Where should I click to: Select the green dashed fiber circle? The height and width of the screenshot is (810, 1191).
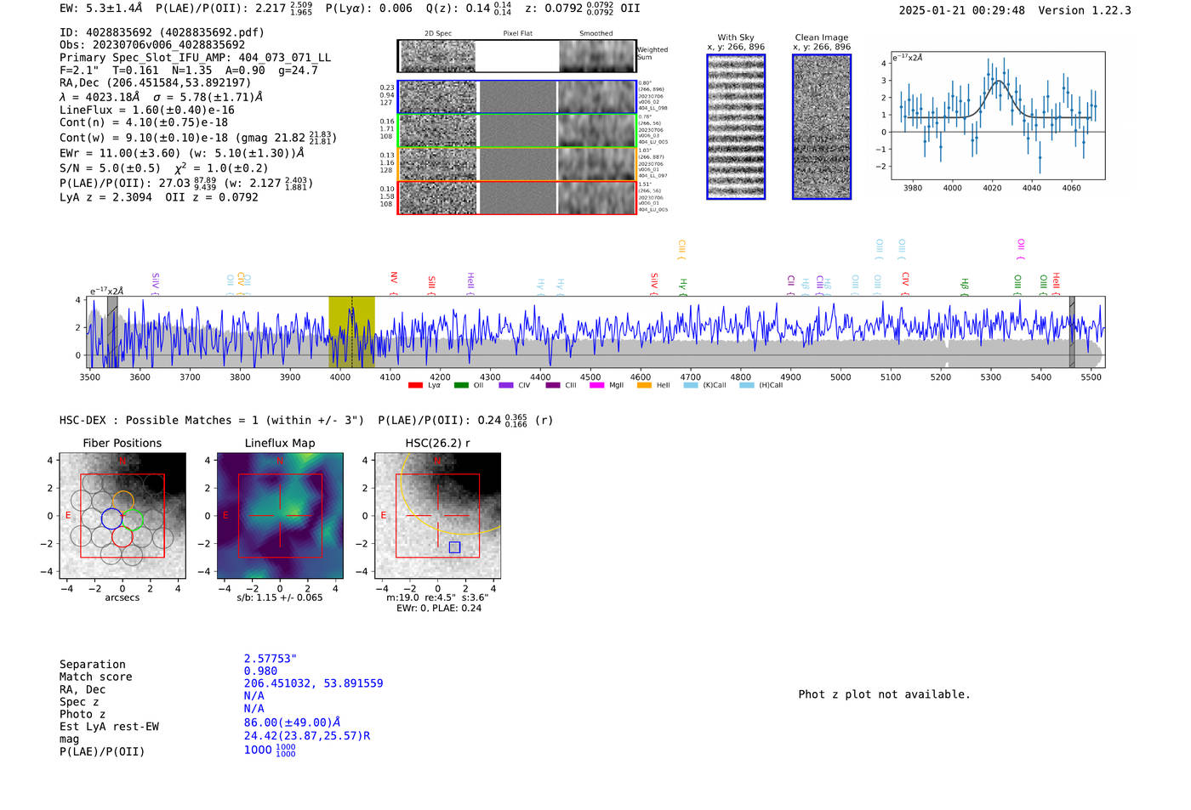[x=132, y=518]
